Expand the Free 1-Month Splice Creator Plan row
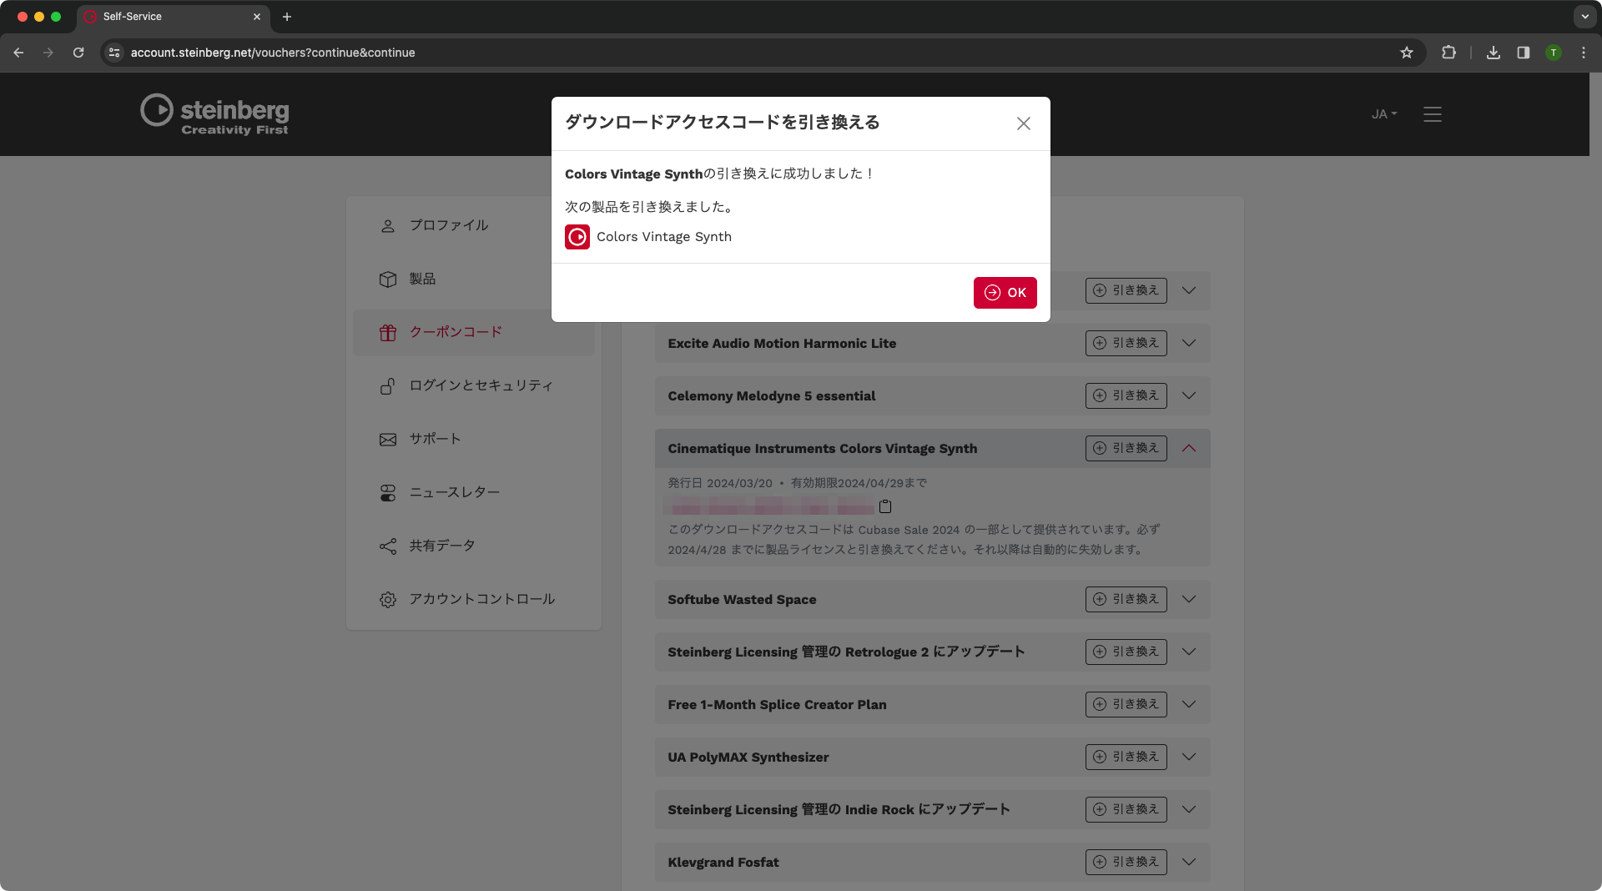 coord(1189,704)
